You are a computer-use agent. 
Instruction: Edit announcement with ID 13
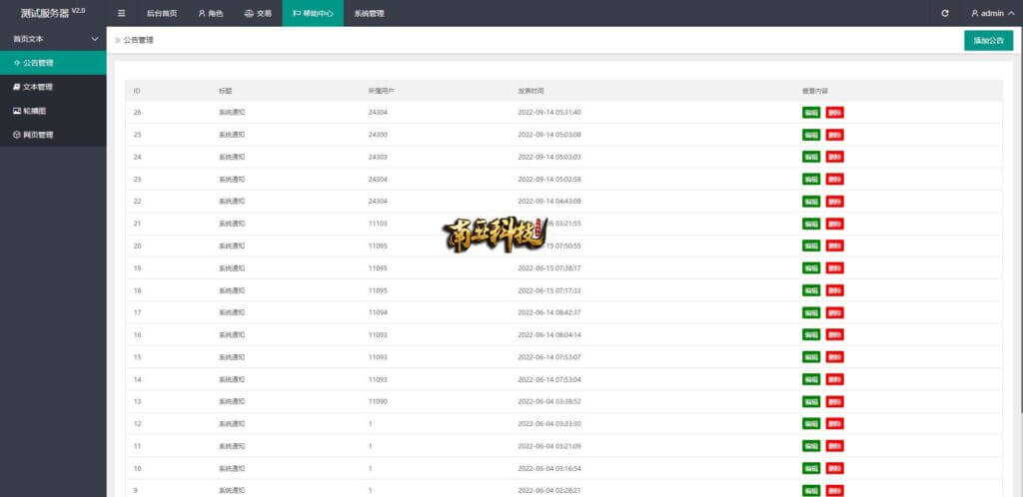tap(811, 401)
